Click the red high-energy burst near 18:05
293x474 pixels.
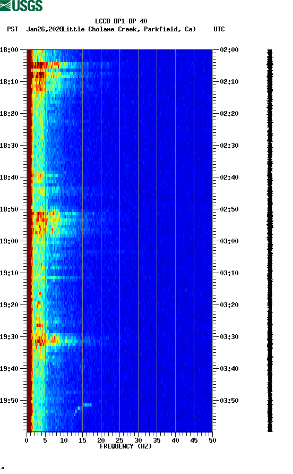tap(45, 65)
